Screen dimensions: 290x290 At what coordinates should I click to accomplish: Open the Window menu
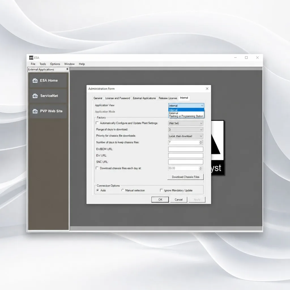pyautogui.click(x=69, y=64)
